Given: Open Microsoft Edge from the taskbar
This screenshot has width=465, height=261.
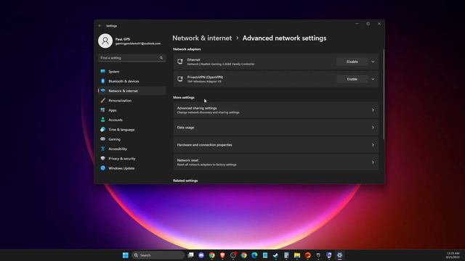Looking at the screenshot, I should tap(254, 255).
